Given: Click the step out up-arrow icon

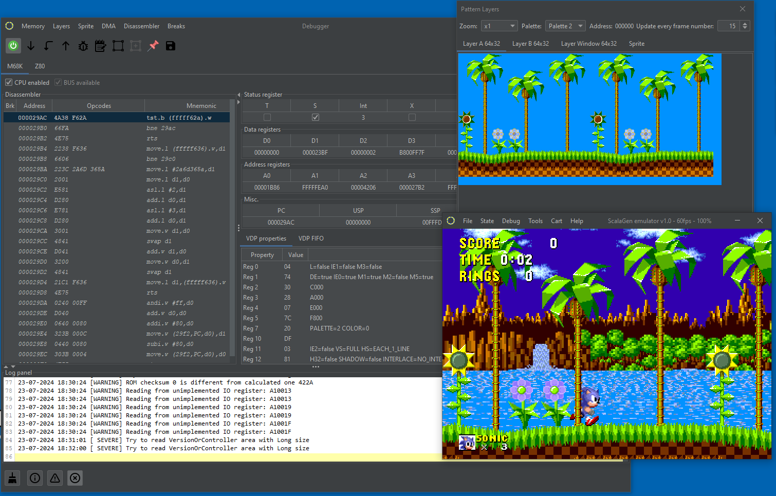Looking at the screenshot, I should pyautogui.click(x=66, y=46).
